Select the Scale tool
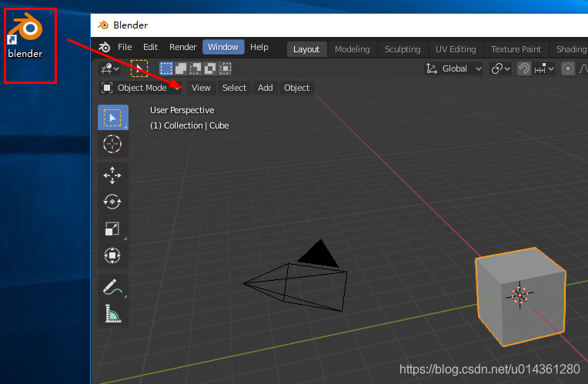 coord(113,229)
